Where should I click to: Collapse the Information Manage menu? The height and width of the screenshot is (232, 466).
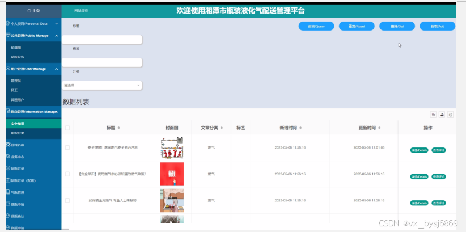point(33,112)
